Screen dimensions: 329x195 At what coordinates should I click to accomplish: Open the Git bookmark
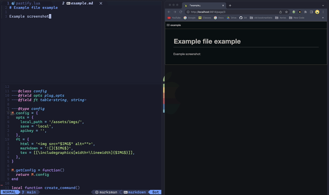pyautogui.click(x=243, y=18)
